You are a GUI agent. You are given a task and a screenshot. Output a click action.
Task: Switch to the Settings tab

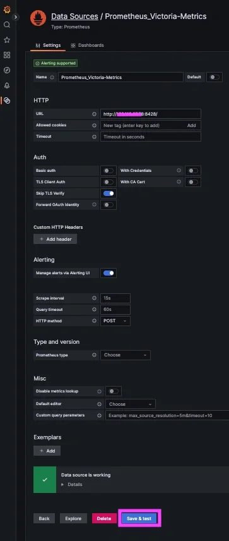pyautogui.click(x=48, y=46)
